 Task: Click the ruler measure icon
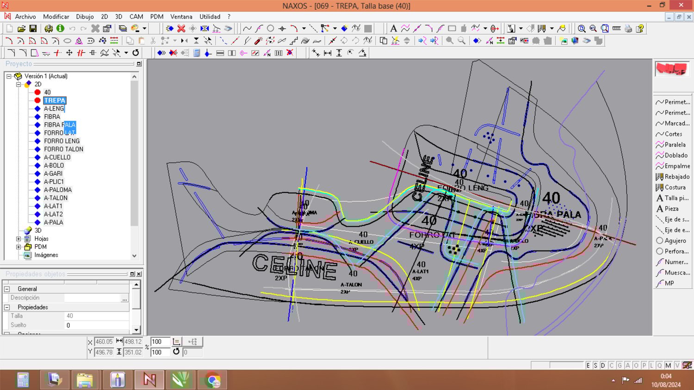[x=616, y=29]
